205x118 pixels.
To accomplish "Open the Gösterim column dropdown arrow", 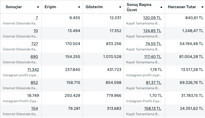I will (x=120, y=7).
